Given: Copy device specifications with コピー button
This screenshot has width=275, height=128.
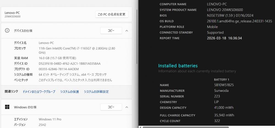Looking at the screenshot, I should tap(111, 31).
